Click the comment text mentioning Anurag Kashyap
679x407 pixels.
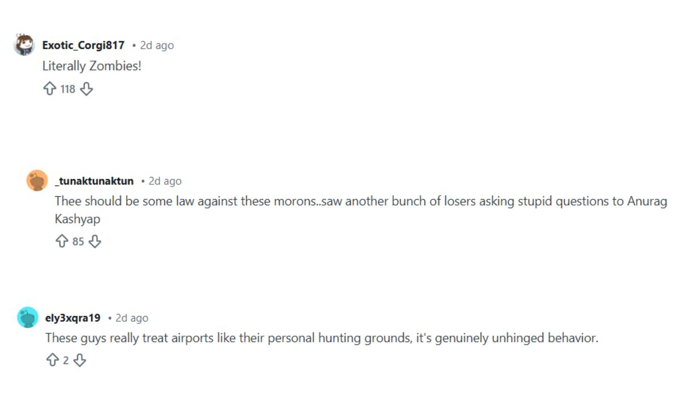[x=360, y=202]
